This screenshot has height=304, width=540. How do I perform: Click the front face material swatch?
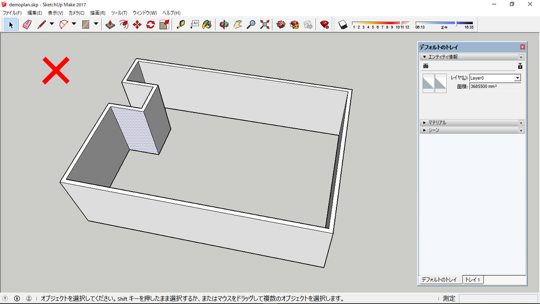428,83
